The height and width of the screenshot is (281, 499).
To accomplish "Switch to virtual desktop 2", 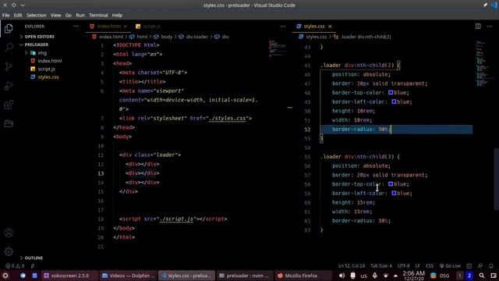I will pos(469,276).
